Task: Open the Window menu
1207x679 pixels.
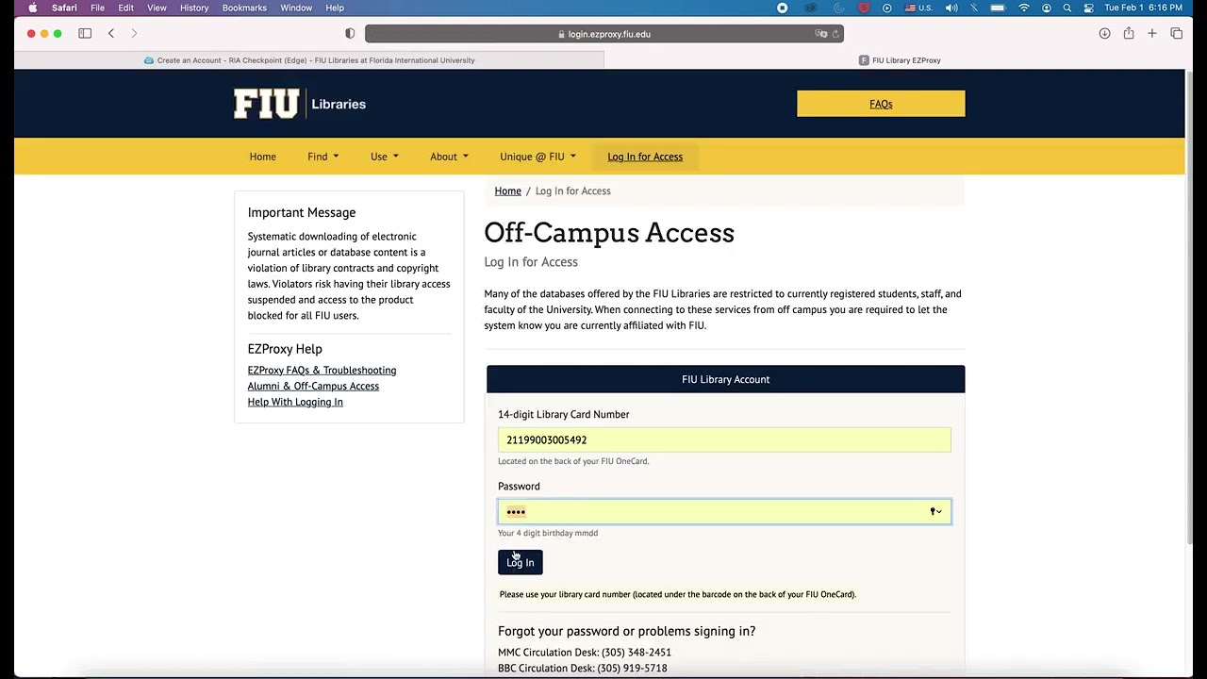Action: 296,8
